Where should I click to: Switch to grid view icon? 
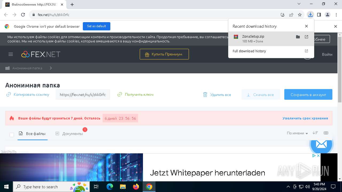pos(326,133)
